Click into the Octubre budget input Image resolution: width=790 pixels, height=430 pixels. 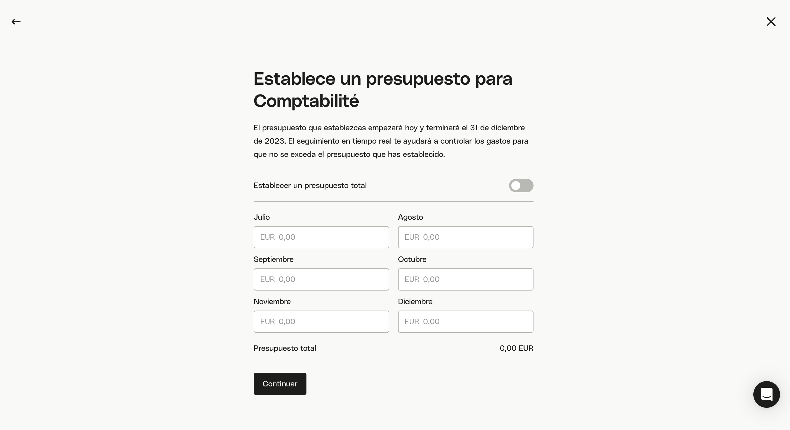466,279
